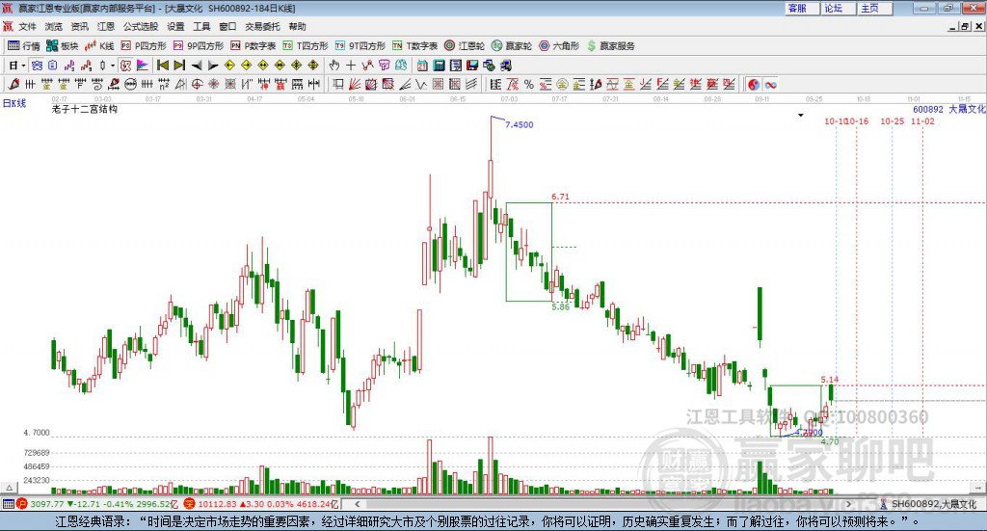Image resolution: width=987 pixels, height=531 pixels.
Task: Open the small triangle dropdown above chart
Action: pos(801,115)
